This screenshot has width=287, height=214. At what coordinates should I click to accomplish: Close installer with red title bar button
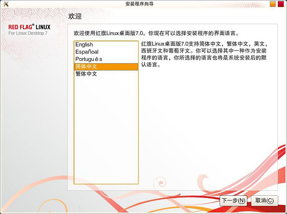click(x=281, y=4)
